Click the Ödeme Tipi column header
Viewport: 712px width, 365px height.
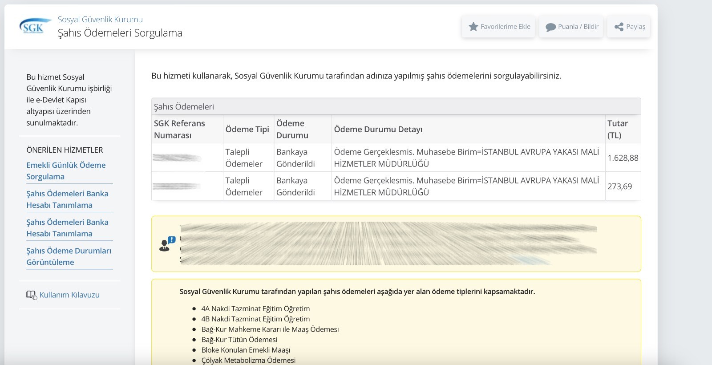(x=247, y=129)
